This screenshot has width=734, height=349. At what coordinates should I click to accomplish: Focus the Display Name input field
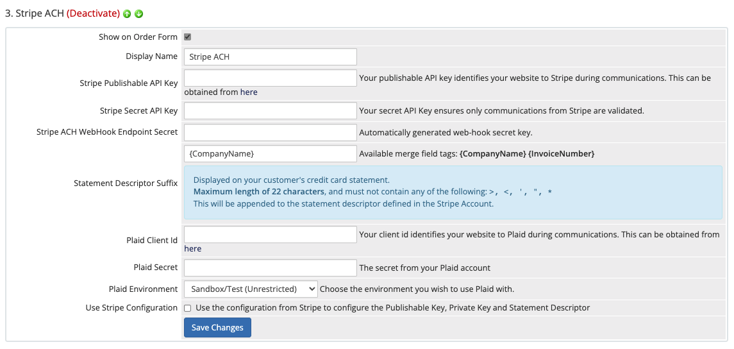(271, 56)
